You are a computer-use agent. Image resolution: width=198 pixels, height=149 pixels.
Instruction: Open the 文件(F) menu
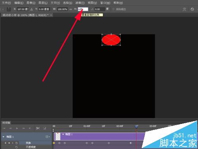(6, 3)
